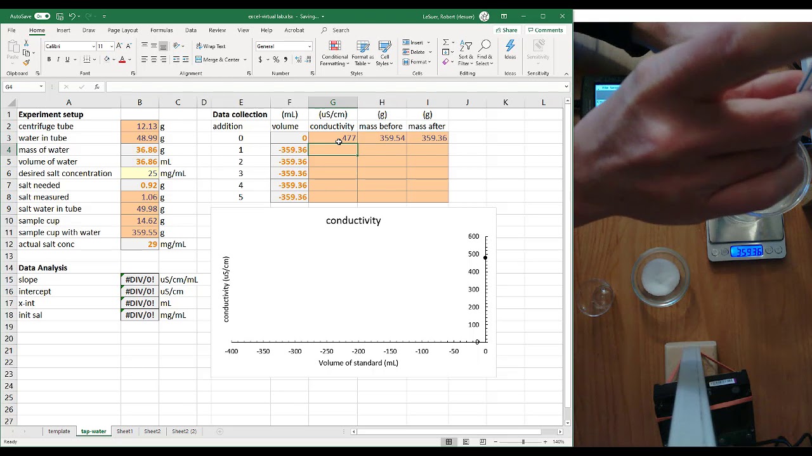Open Format as Table gallery

[363, 53]
